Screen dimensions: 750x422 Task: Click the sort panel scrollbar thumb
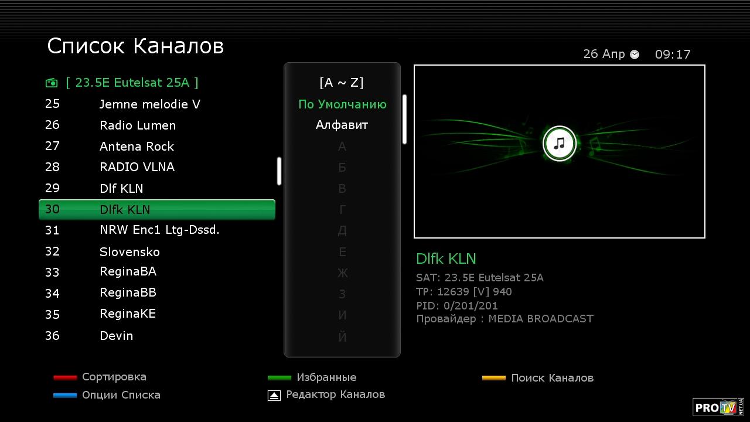(404, 119)
